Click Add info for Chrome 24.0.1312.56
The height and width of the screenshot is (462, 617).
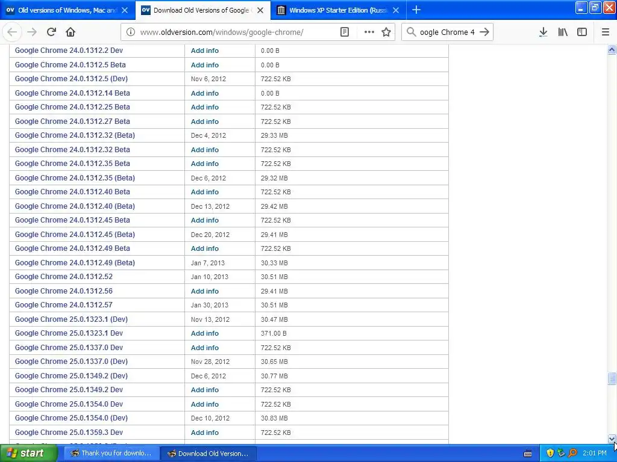click(205, 291)
